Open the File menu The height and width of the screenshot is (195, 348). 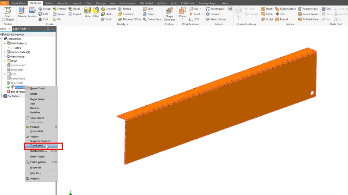pos(4,3)
